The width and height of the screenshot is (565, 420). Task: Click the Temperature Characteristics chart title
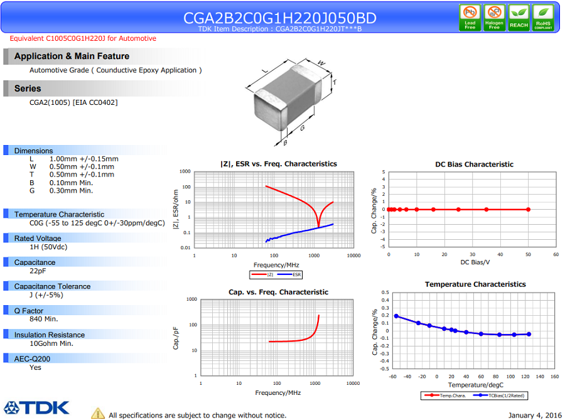click(x=475, y=284)
